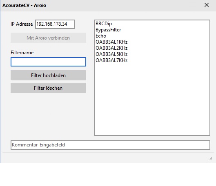The width and height of the screenshot is (216, 186).
Task: Click the Kommentar-Eingabefeld comment field
Action: (x=110, y=145)
